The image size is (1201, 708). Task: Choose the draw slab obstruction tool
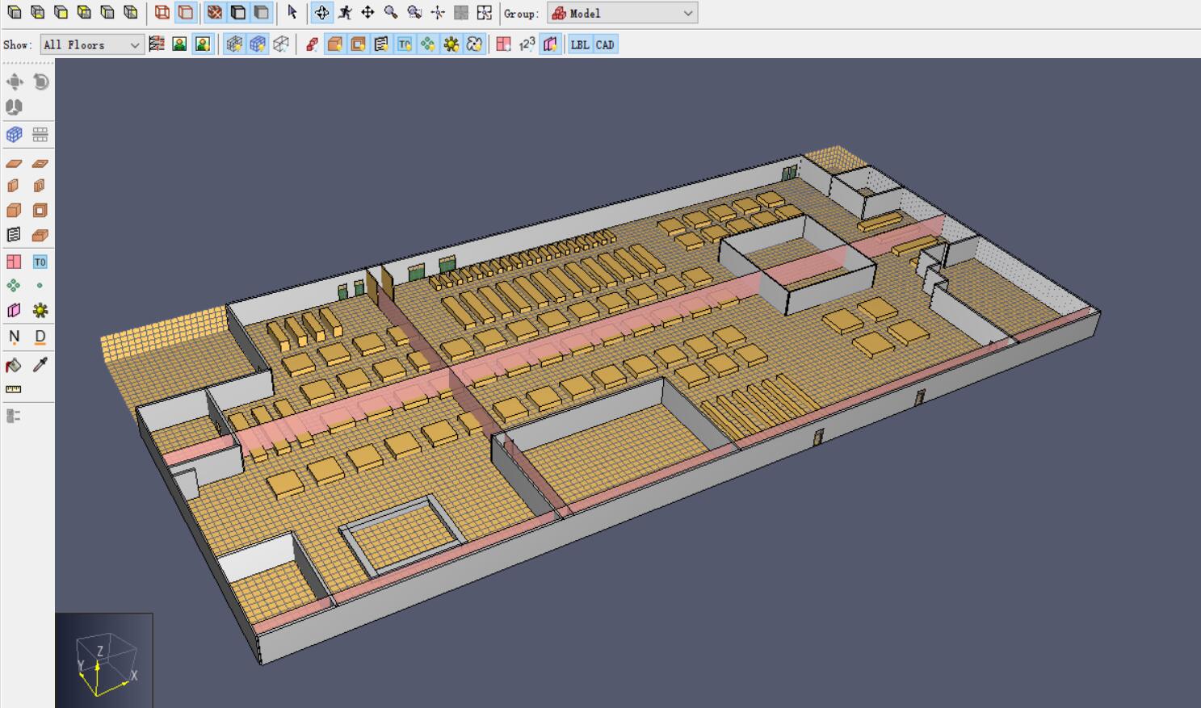click(x=14, y=164)
